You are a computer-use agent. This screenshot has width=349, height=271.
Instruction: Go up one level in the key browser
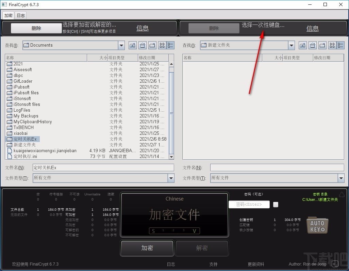pyautogui.click(x=302, y=45)
